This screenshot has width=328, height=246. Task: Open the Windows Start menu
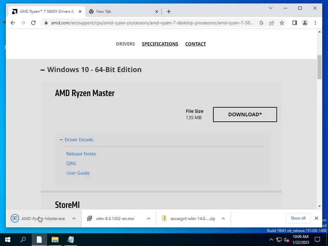point(8,240)
